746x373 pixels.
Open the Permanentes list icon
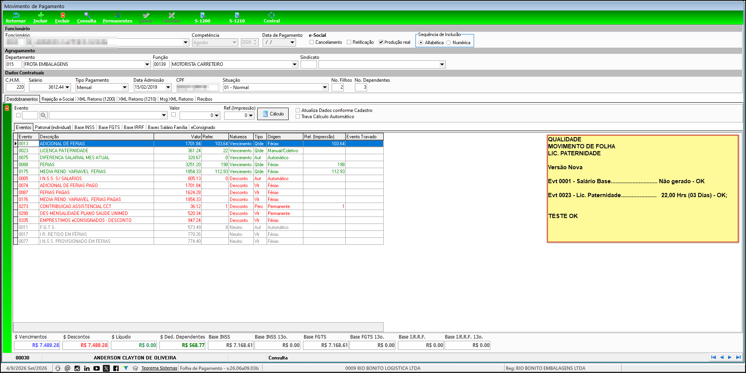coord(118,15)
